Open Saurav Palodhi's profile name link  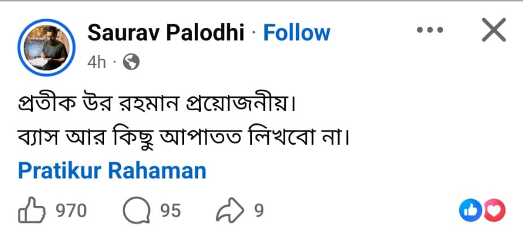[x=166, y=33]
